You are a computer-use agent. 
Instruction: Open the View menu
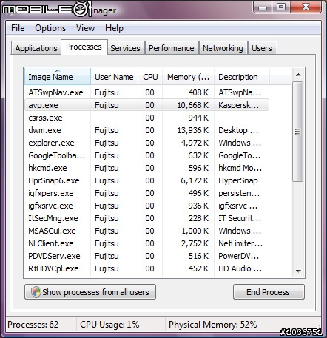85,28
